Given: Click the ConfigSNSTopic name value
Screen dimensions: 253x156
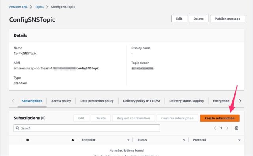Looking at the screenshot, I should coord(25,54).
